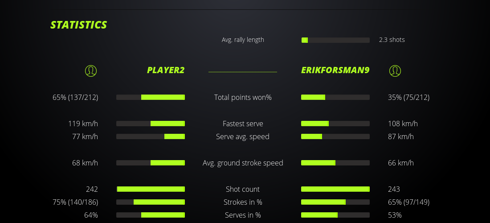Click the STATISTICS heading
This screenshot has height=223, width=490.
(x=79, y=25)
